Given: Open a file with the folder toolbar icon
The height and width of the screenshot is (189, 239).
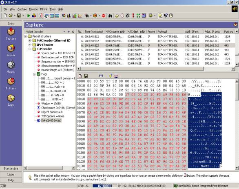Looking at the screenshot, I should [10, 16].
